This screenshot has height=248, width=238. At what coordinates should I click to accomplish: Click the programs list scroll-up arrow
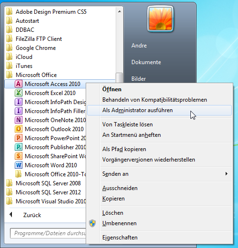click(x=119, y=11)
